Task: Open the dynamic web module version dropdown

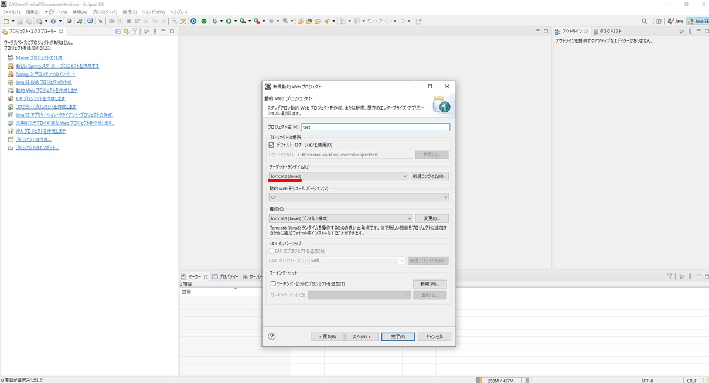Action: [359, 197]
